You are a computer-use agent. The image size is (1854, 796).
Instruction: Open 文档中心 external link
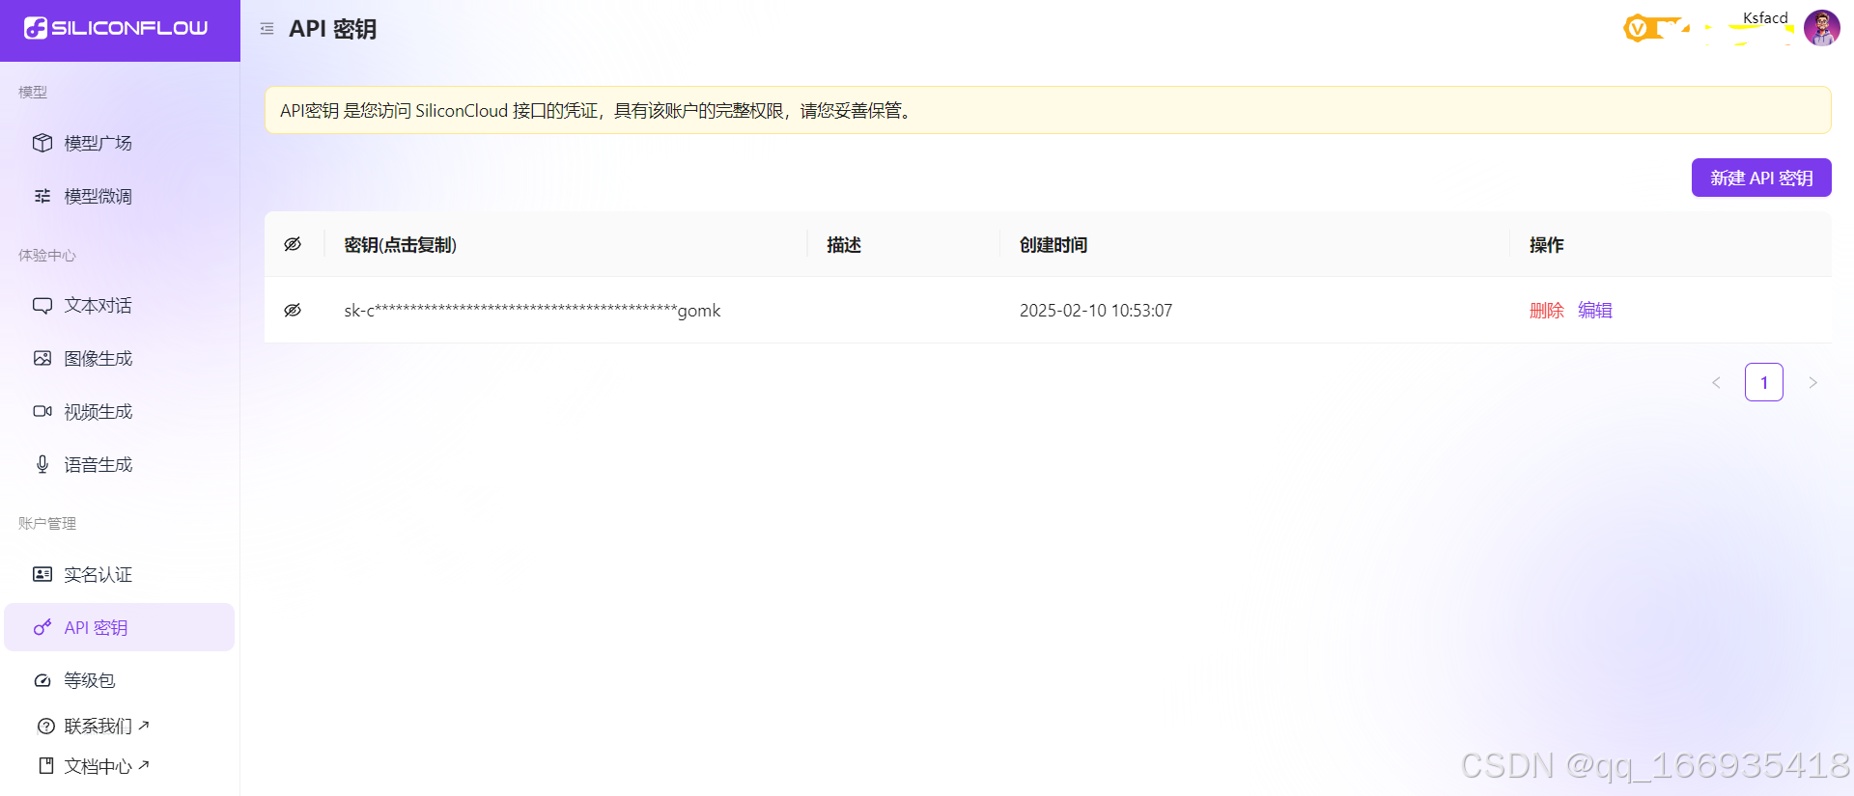pyautogui.click(x=106, y=766)
